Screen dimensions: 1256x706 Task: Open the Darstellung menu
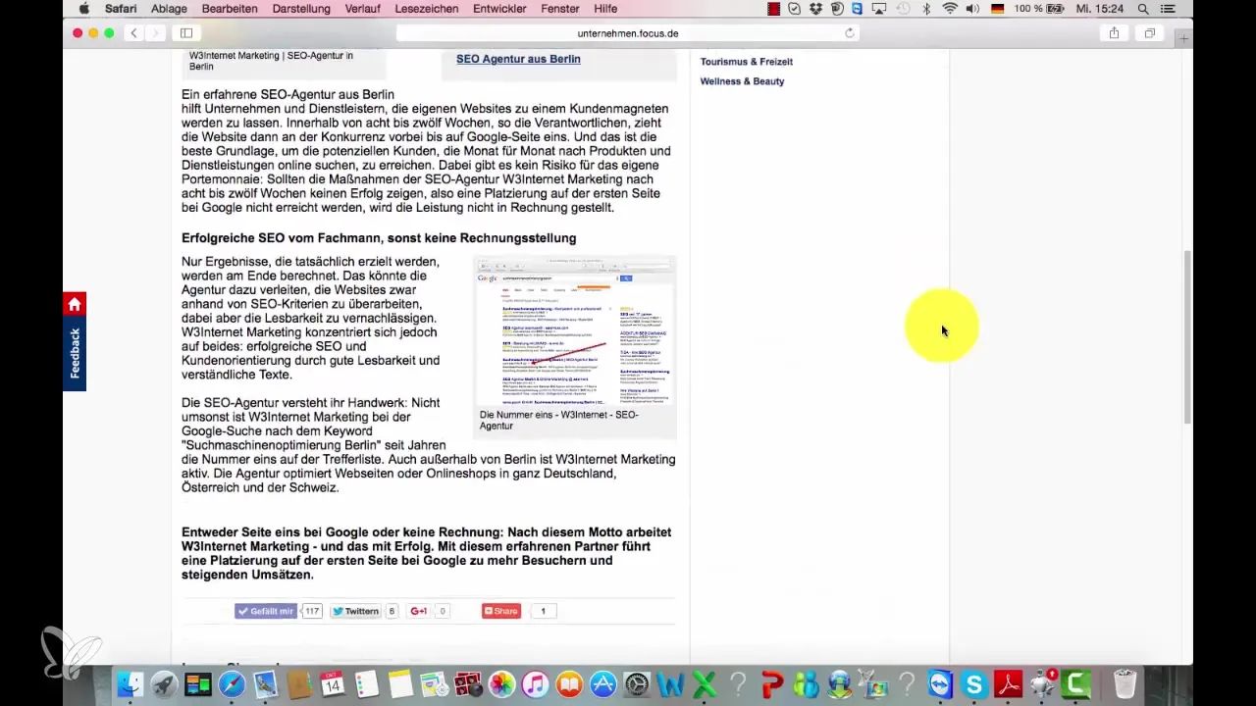coord(300,9)
